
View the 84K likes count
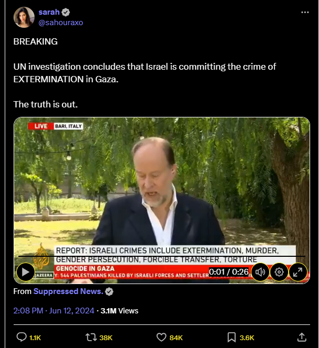(176, 338)
